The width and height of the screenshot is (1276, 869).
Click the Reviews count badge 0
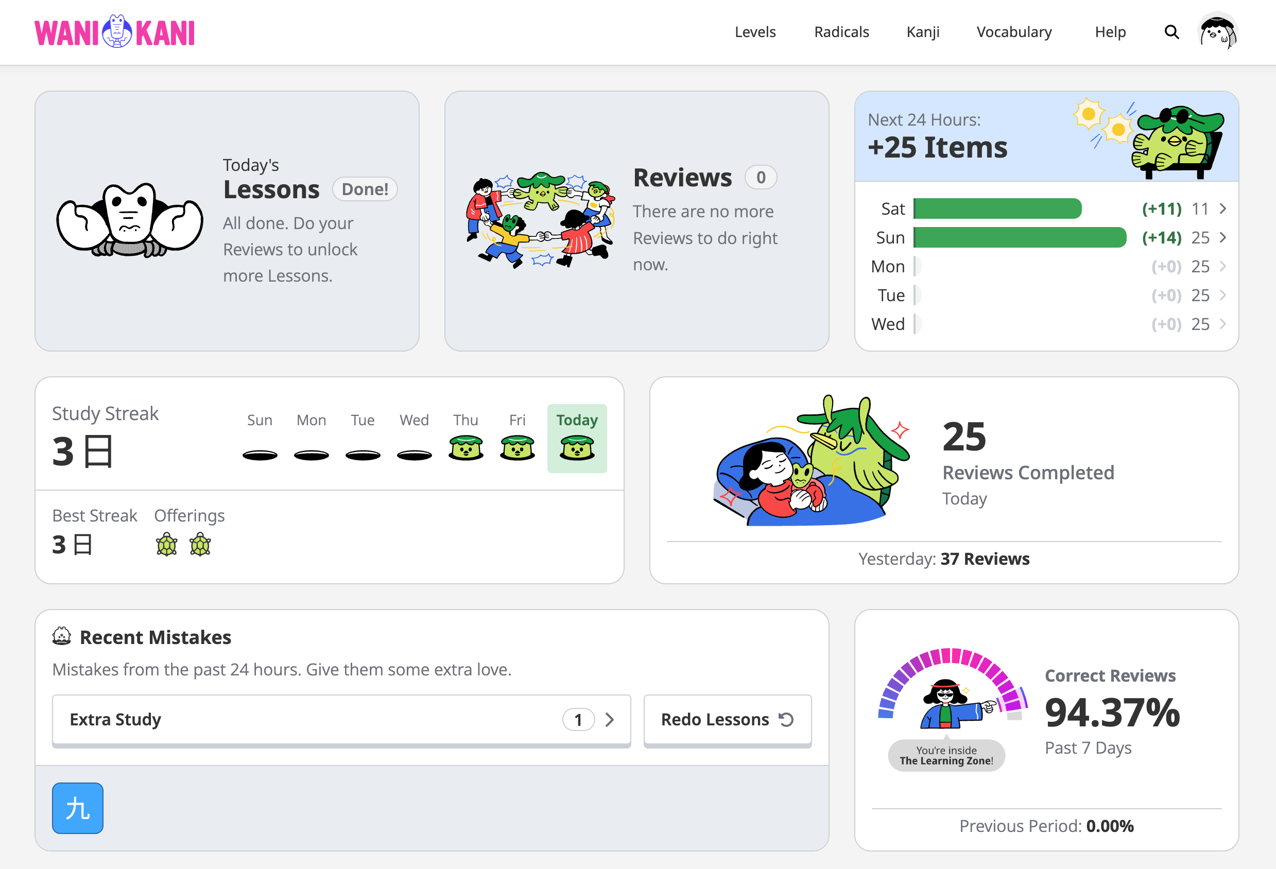pyautogui.click(x=761, y=177)
